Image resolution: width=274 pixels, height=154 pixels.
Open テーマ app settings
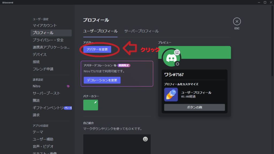coord(51,132)
